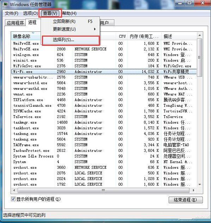Select wininit.exe process row

coord(104,60)
